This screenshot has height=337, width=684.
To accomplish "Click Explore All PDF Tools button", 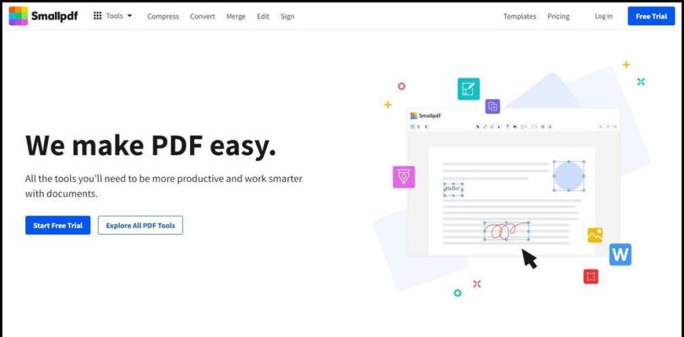I will click(140, 225).
